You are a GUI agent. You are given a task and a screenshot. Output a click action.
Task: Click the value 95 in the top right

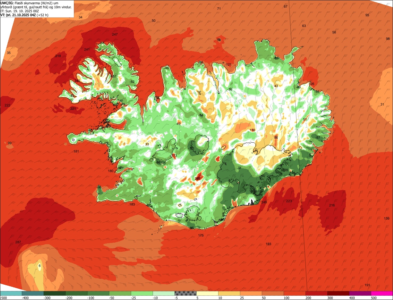tap(367, 15)
